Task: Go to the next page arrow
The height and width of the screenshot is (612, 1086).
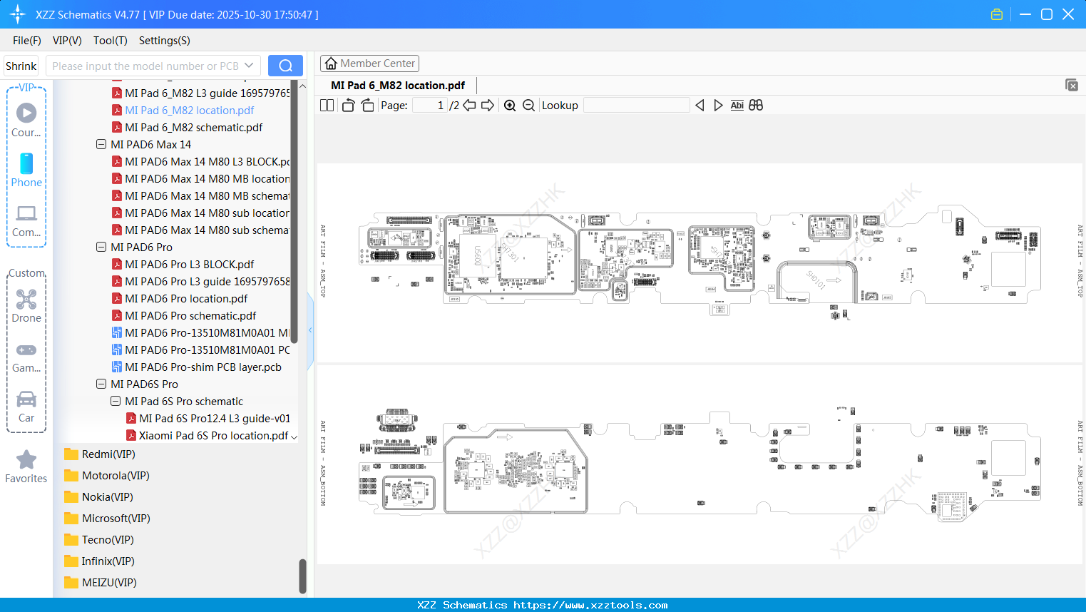Action: (488, 106)
